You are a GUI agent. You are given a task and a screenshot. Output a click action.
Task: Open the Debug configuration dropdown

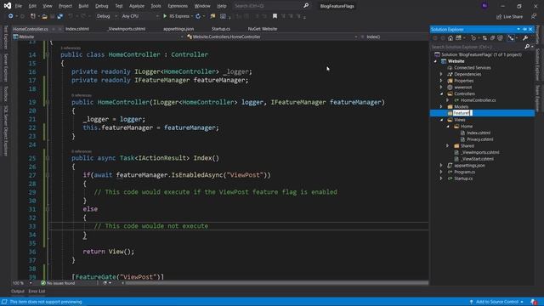pyautogui.click(x=107, y=16)
